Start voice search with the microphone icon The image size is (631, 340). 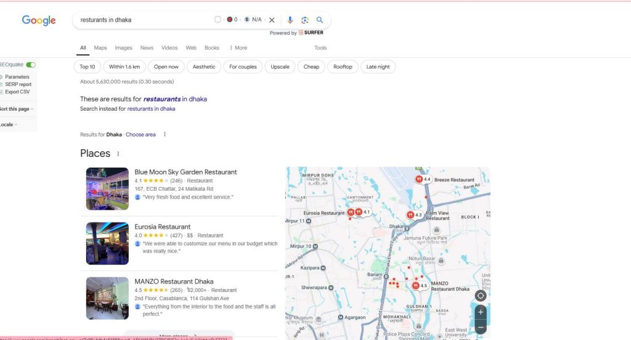pos(290,20)
